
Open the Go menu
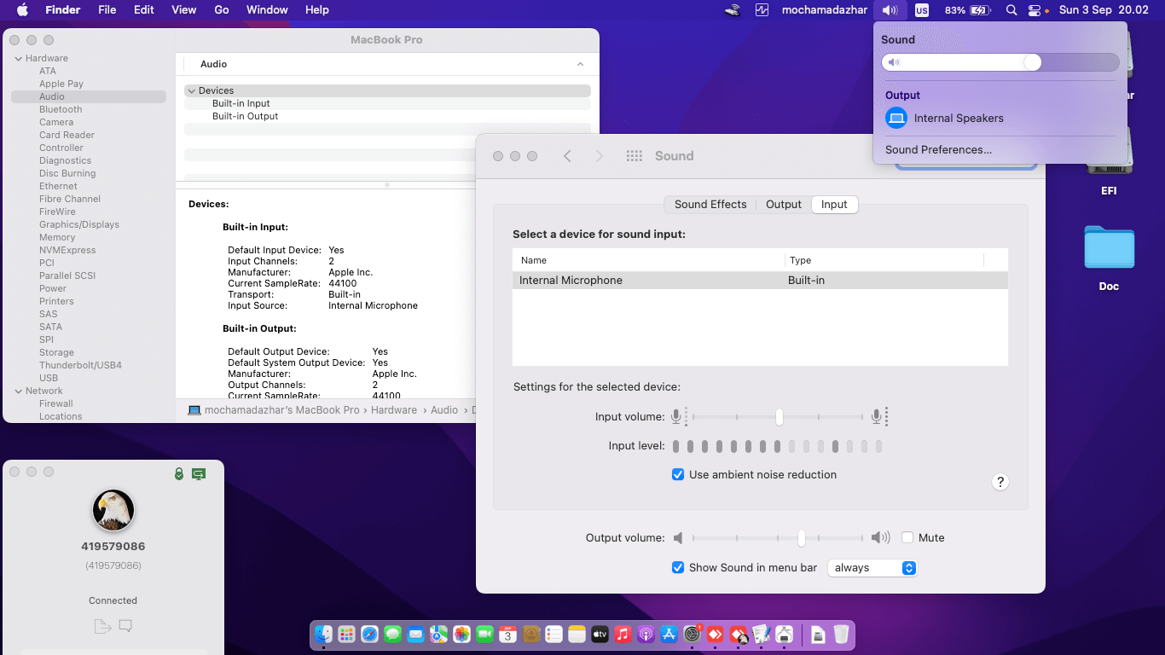[x=222, y=10]
